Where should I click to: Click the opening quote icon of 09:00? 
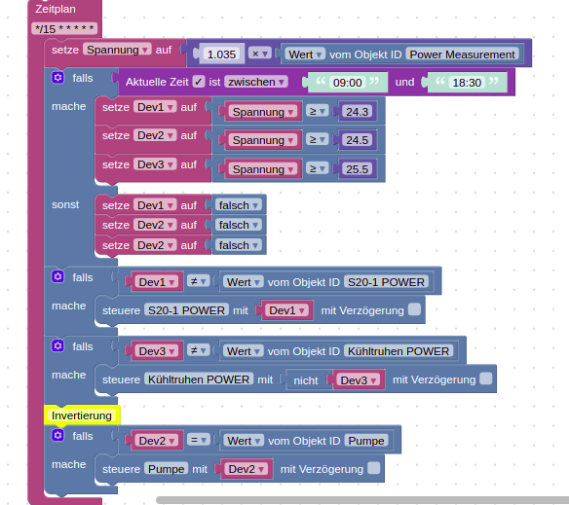[321, 81]
